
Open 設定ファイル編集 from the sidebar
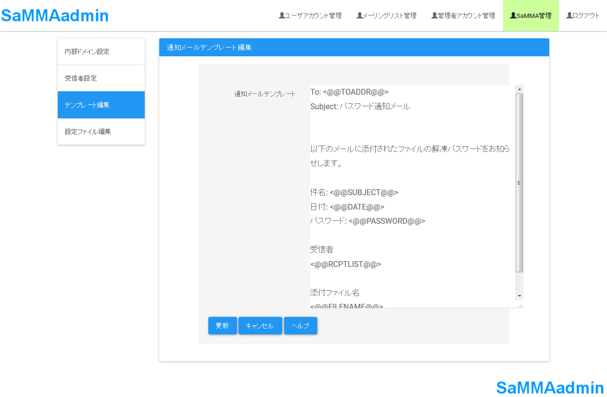(x=101, y=132)
